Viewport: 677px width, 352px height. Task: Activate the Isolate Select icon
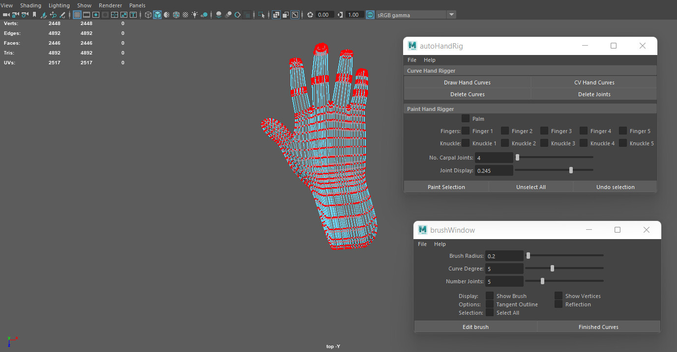pyautogui.click(x=262, y=14)
